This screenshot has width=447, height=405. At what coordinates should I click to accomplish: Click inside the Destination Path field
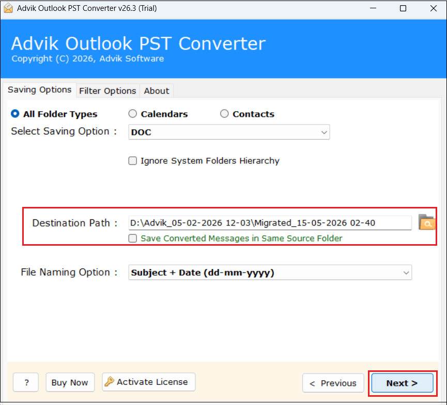270,222
